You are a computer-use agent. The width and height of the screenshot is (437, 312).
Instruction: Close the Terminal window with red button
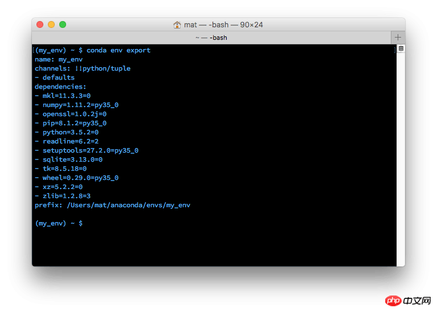coord(40,24)
